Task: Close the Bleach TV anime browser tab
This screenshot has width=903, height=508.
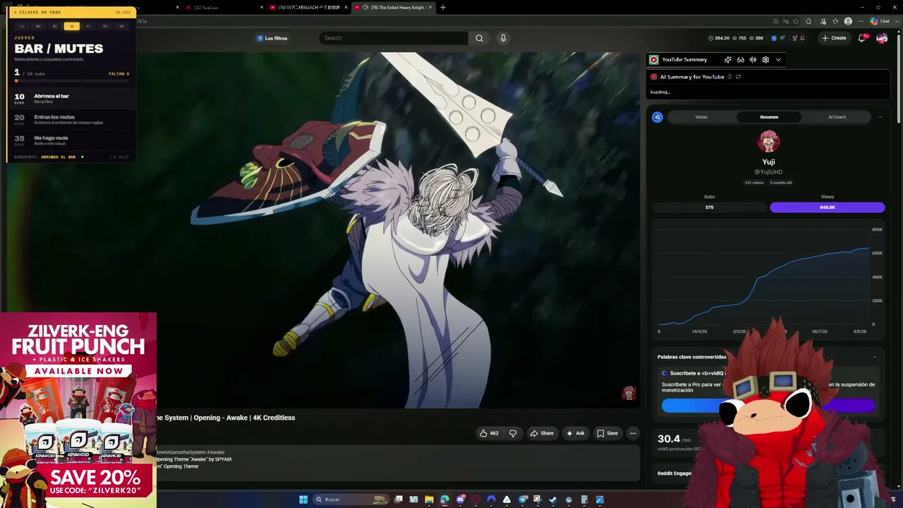Action: (346, 8)
